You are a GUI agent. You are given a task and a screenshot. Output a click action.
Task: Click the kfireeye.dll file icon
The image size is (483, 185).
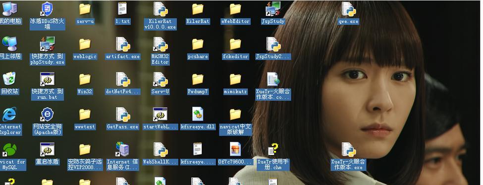point(198,114)
